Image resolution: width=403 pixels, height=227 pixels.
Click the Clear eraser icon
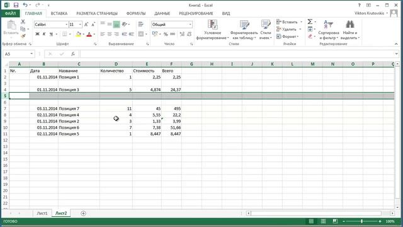point(310,37)
